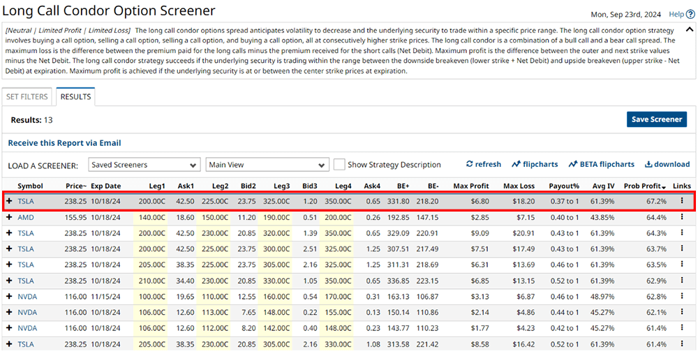The height and width of the screenshot is (354, 698).
Task: Open the Saved Screeners dropdown
Action: coord(144,165)
